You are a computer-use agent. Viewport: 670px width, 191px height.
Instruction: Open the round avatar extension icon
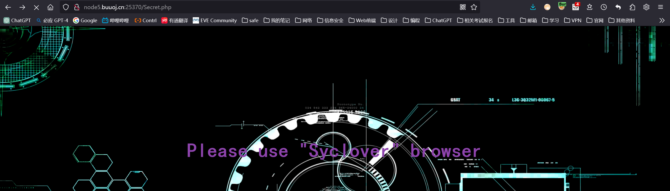click(x=547, y=7)
